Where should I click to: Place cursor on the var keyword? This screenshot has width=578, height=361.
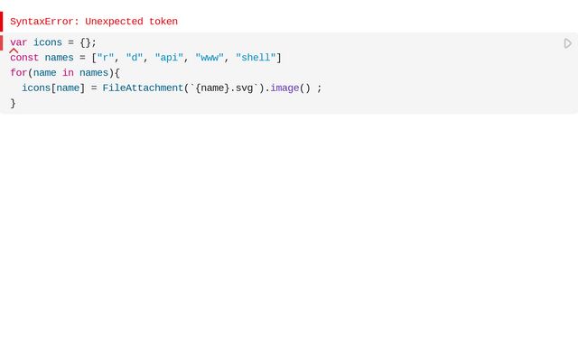[19, 42]
